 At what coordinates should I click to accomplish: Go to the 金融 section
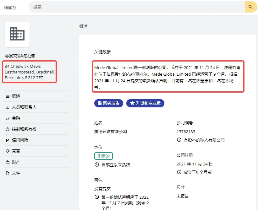tap(36, 118)
